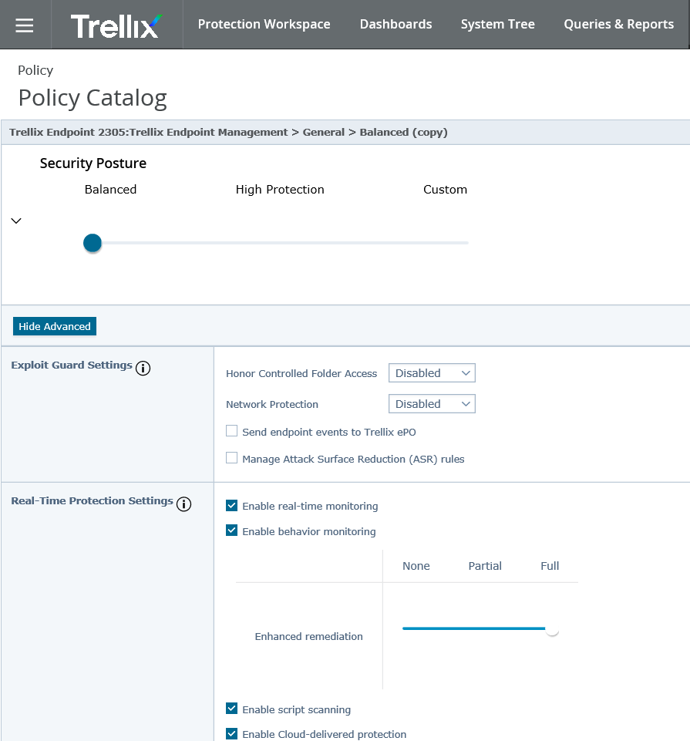The width and height of the screenshot is (690, 741).
Task: Open Queries & Reports
Action: pos(618,24)
